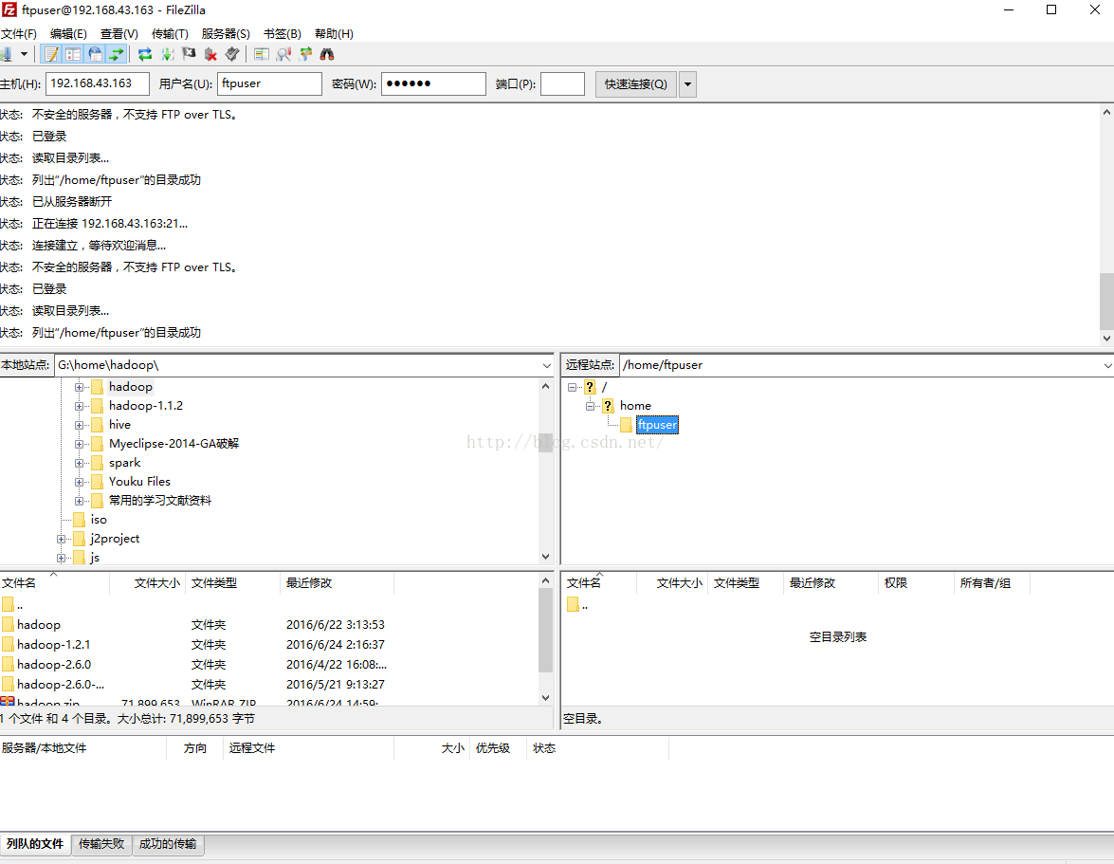Open local site path dropdown
The image size is (1114, 864).
click(x=546, y=365)
